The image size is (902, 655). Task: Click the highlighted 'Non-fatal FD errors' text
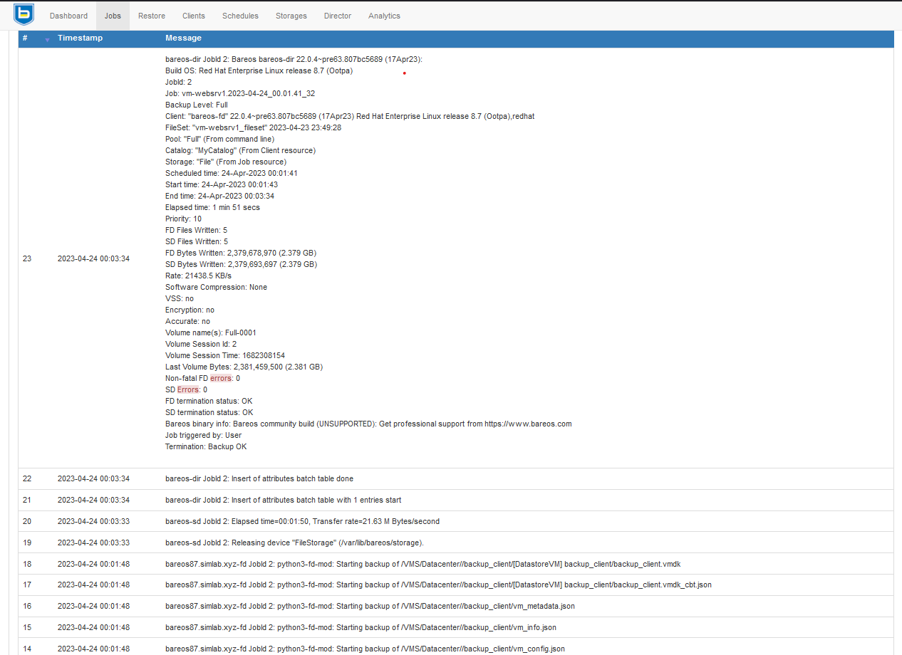tap(202, 378)
